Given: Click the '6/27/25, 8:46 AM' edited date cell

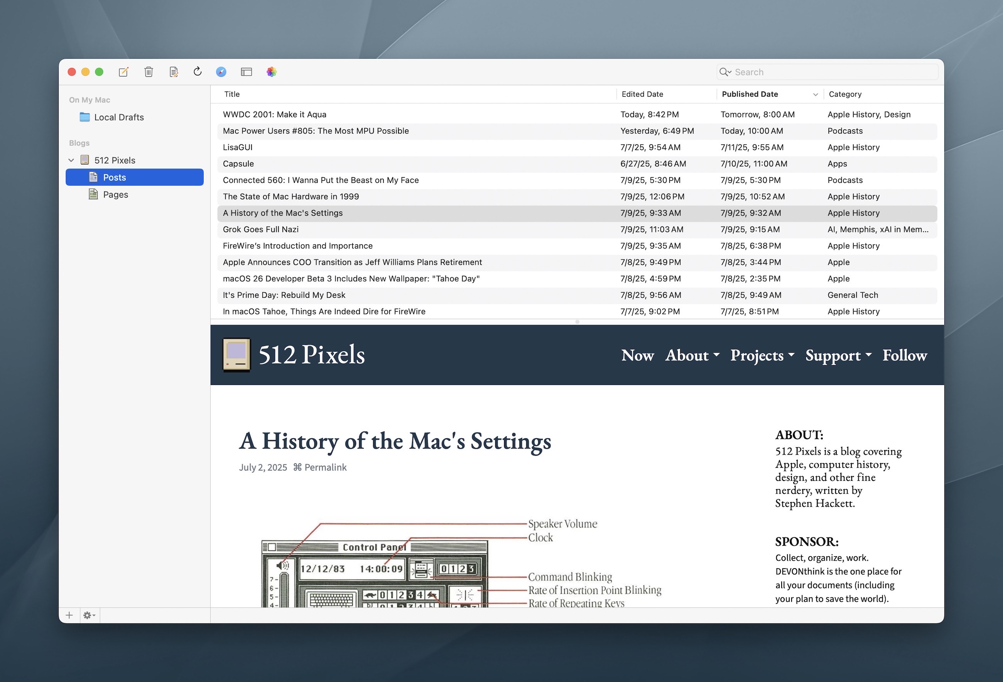Looking at the screenshot, I should (653, 164).
